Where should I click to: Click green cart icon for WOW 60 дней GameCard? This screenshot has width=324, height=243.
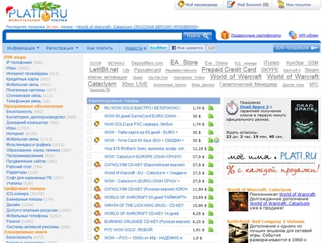[x=211, y=116]
